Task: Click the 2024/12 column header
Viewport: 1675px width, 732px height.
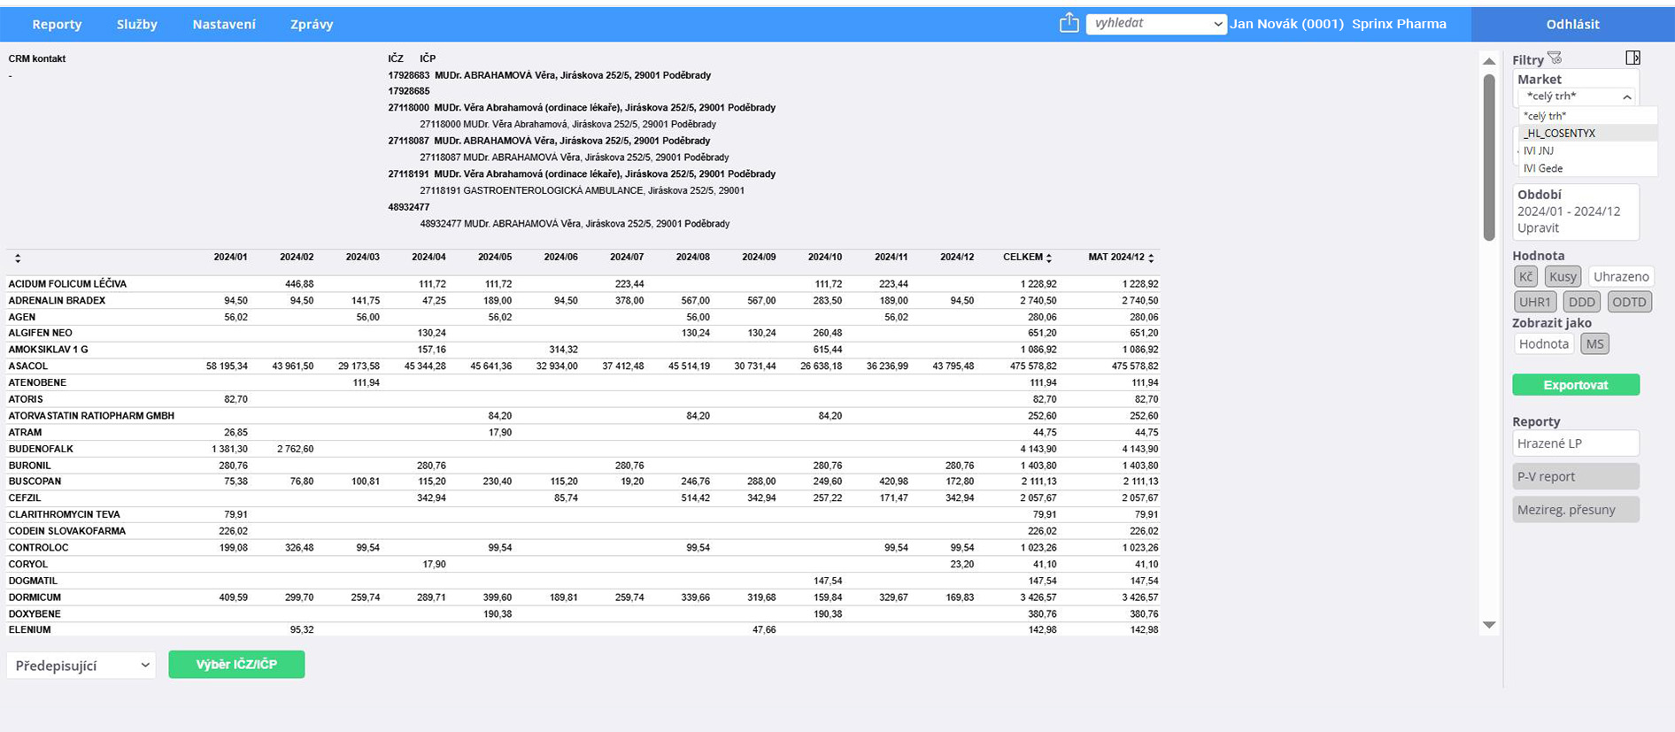Action: (957, 258)
